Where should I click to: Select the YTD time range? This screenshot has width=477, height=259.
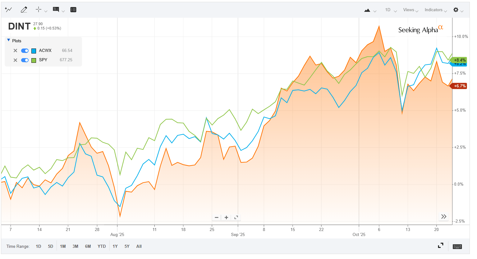coord(102,246)
